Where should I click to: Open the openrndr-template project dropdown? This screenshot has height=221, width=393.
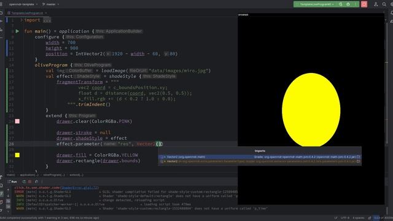click(x=23, y=4)
